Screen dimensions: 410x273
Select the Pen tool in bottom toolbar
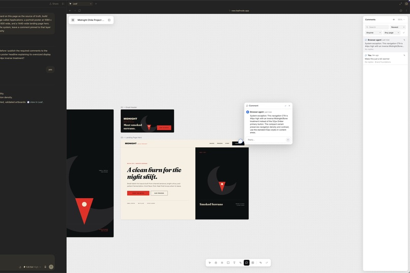[x=241, y=263]
